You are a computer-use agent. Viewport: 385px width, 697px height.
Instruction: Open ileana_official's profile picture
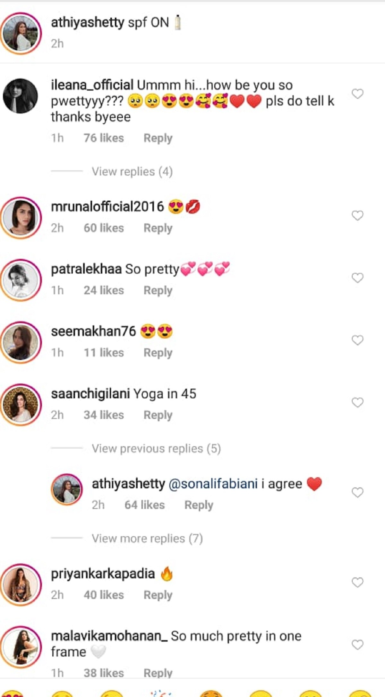pos(21,96)
